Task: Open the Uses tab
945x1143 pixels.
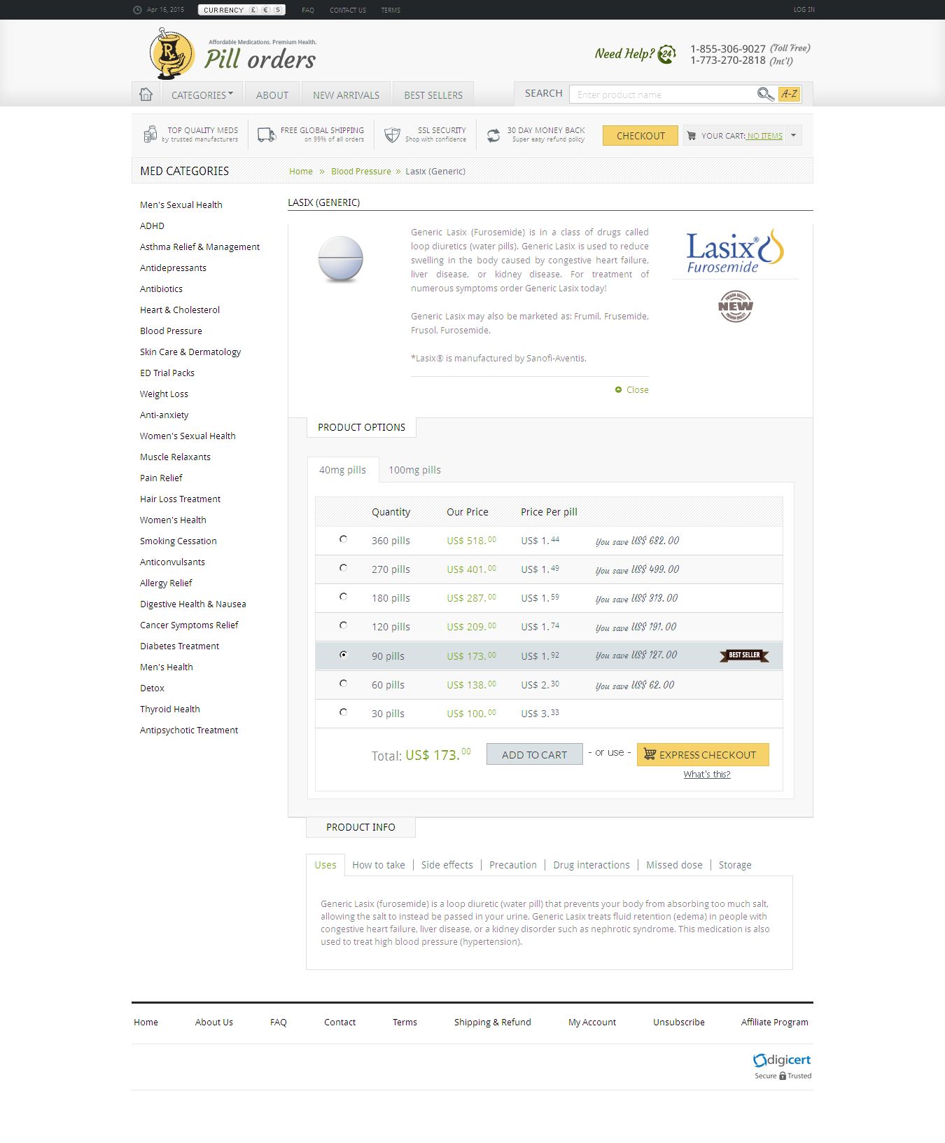Action: click(x=325, y=865)
